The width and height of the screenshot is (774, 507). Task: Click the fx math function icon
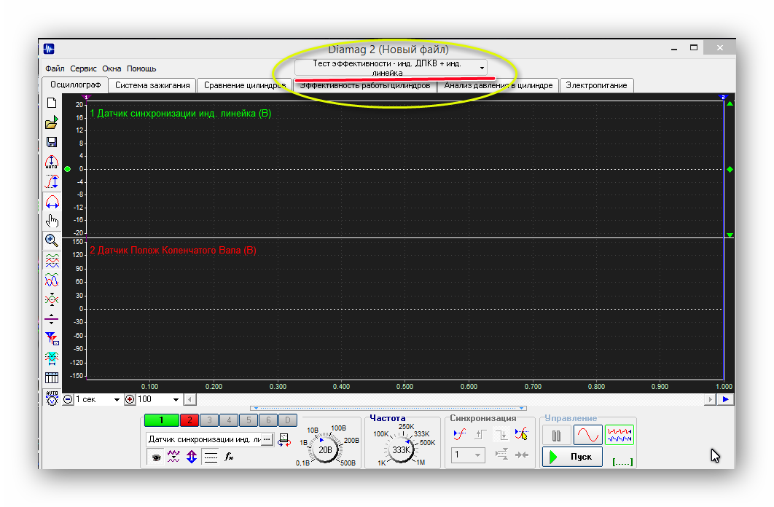click(x=229, y=457)
